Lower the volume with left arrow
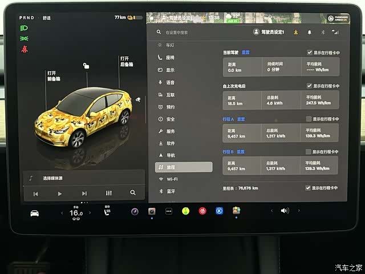The height and width of the screenshot is (274, 365). pos(271,211)
